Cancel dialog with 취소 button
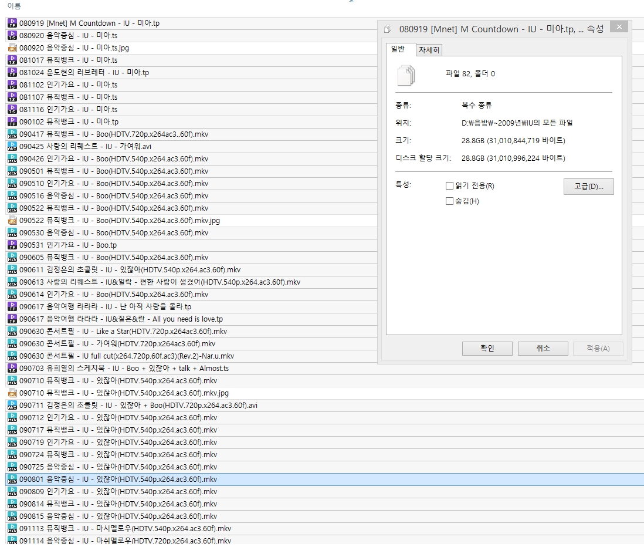Image resolution: width=644 pixels, height=547 pixels. click(543, 349)
